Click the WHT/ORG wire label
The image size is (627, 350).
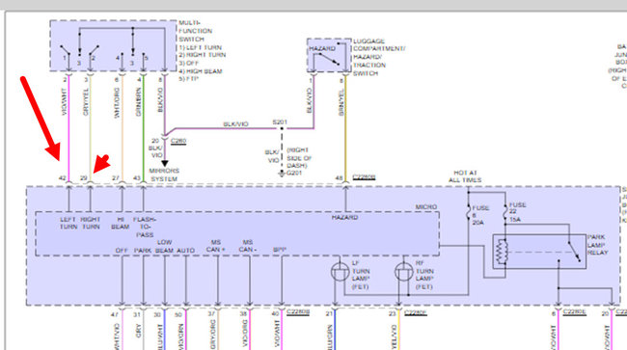[x=117, y=103]
